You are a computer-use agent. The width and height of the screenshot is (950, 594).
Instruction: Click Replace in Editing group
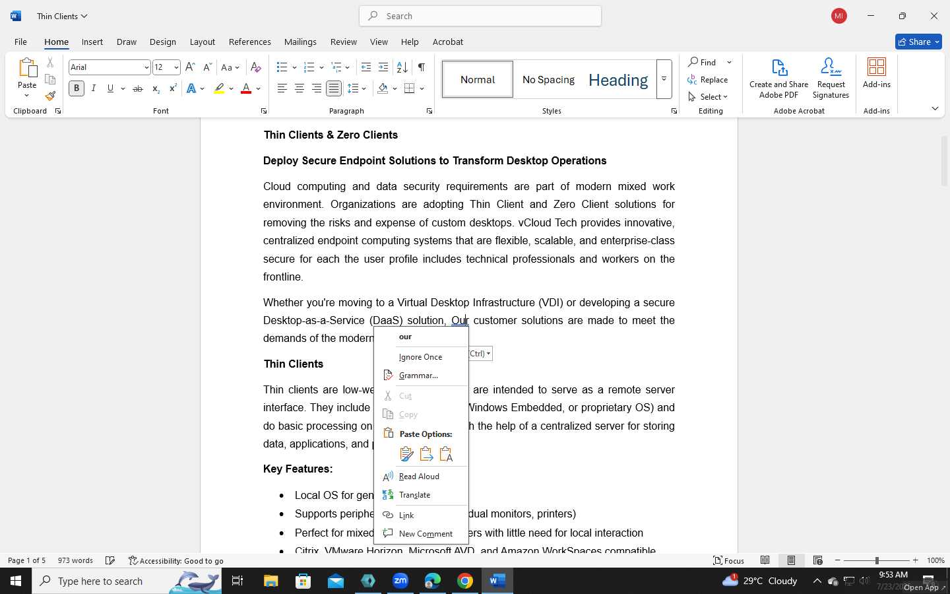pos(708,79)
